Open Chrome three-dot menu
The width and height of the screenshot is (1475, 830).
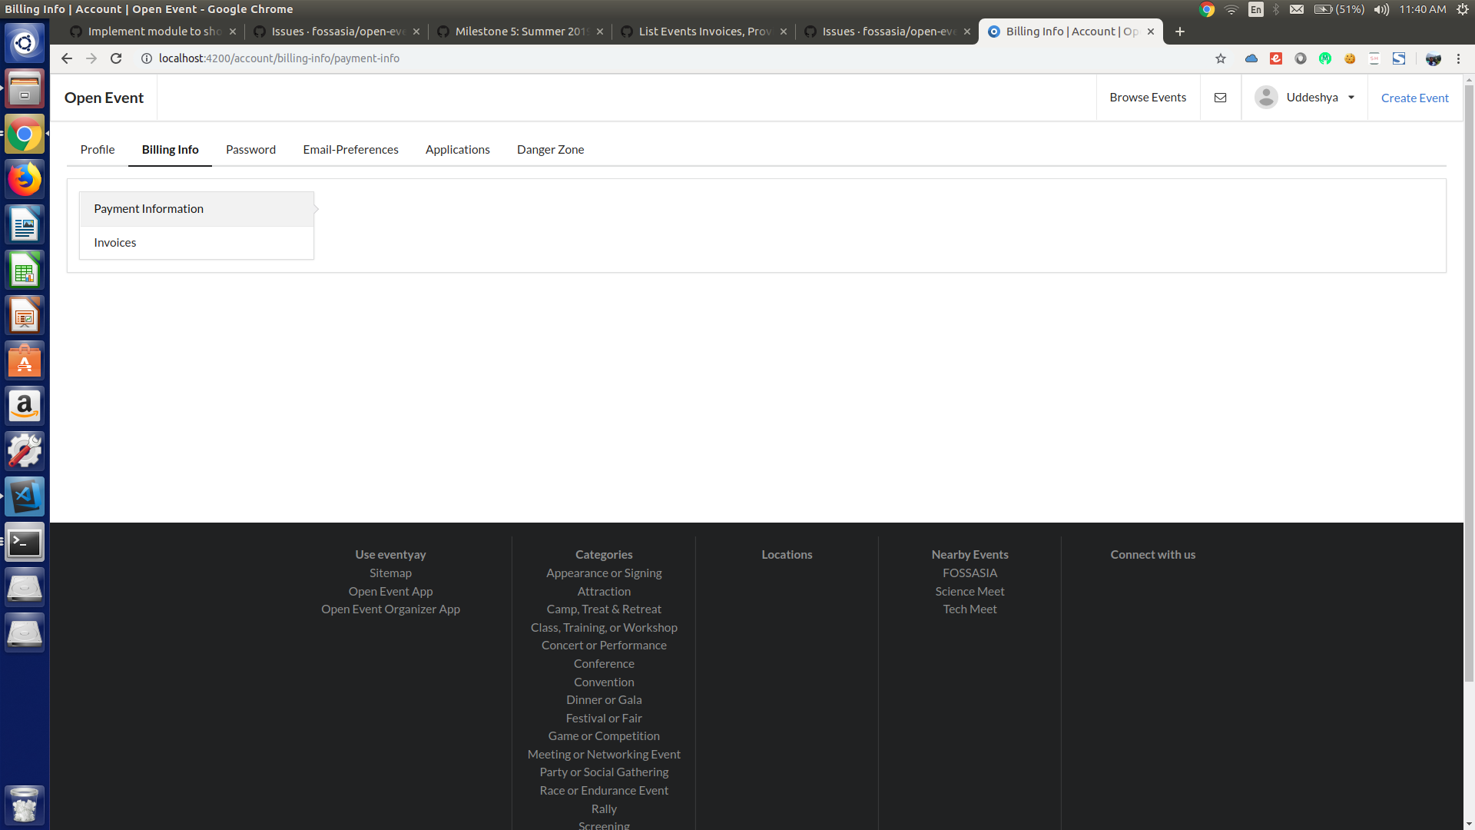pos(1458,58)
